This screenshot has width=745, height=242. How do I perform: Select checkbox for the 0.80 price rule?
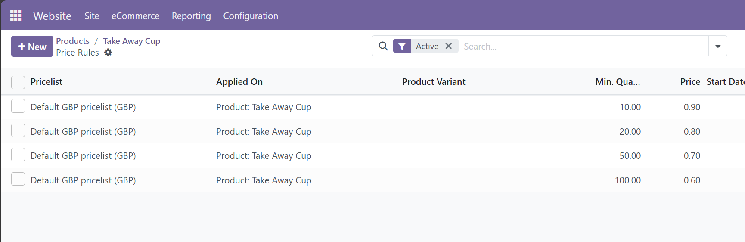pyautogui.click(x=18, y=130)
